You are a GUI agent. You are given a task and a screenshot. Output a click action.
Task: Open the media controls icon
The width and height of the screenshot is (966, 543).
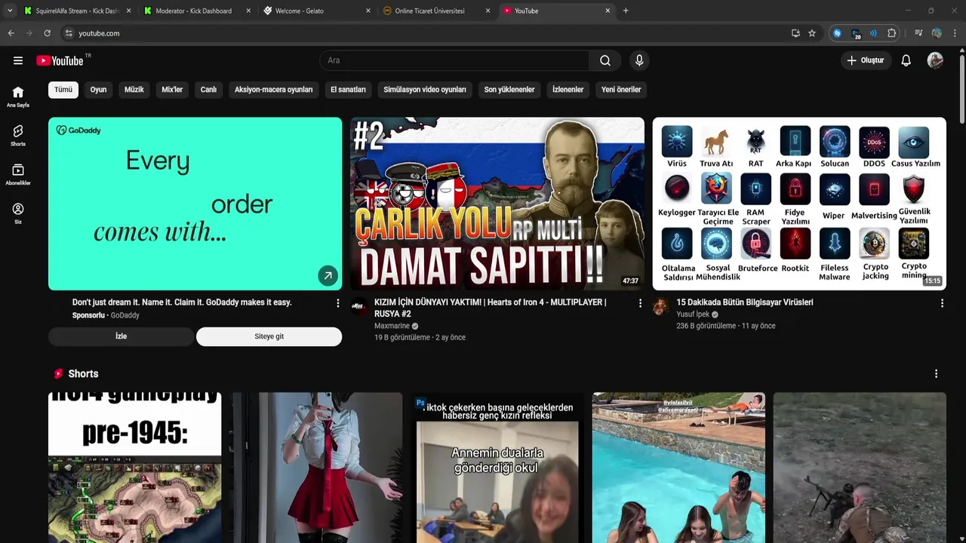pos(918,33)
